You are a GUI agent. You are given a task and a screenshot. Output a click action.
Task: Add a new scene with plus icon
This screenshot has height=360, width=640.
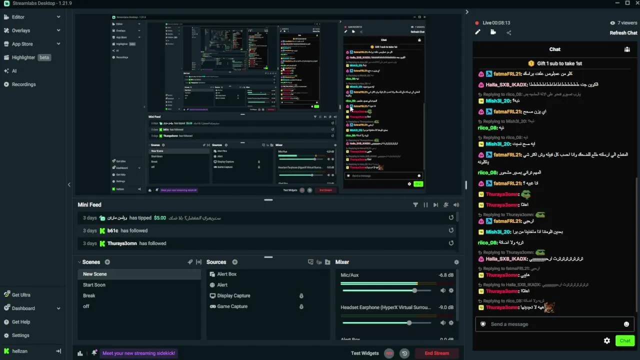click(107, 262)
